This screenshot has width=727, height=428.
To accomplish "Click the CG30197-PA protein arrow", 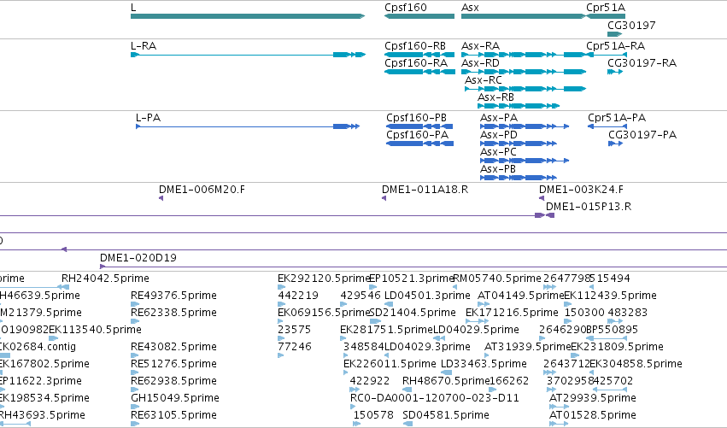I will click(x=615, y=144).
